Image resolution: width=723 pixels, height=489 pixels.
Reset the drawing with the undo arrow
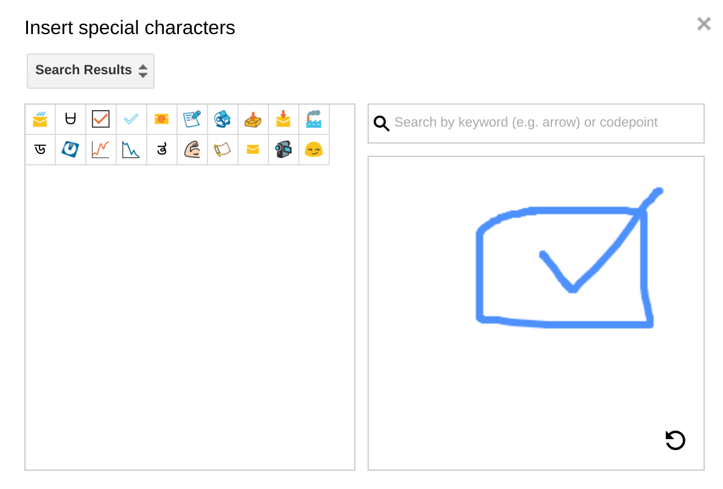tap(676, 440)
